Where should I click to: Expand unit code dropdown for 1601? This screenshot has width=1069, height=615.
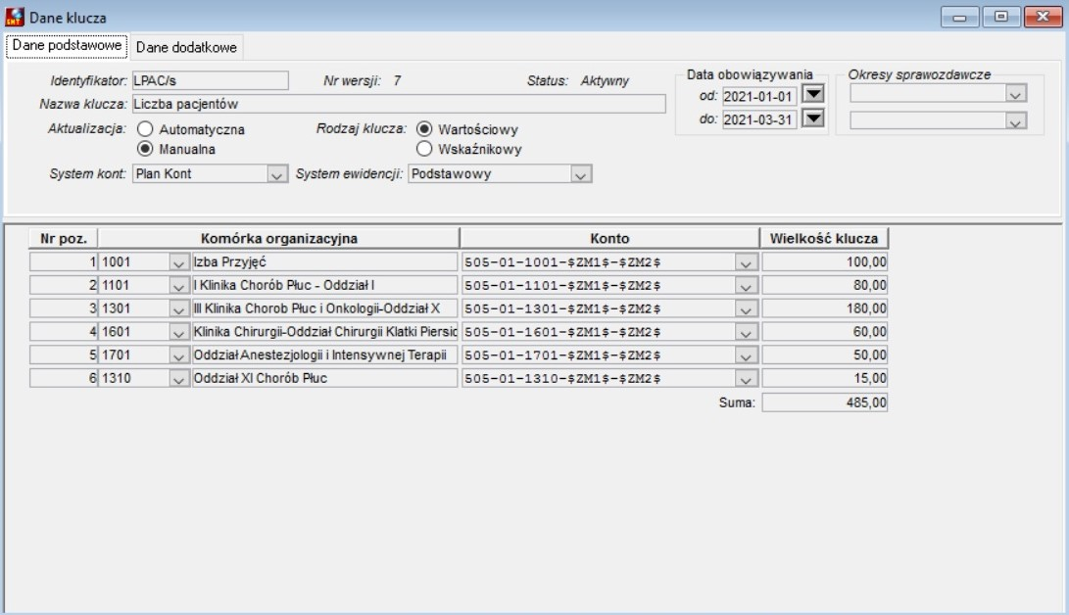point(178,332)
